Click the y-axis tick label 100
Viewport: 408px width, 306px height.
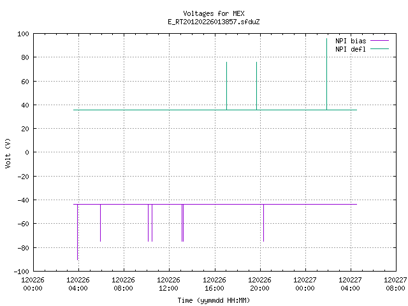coord(23,34)
